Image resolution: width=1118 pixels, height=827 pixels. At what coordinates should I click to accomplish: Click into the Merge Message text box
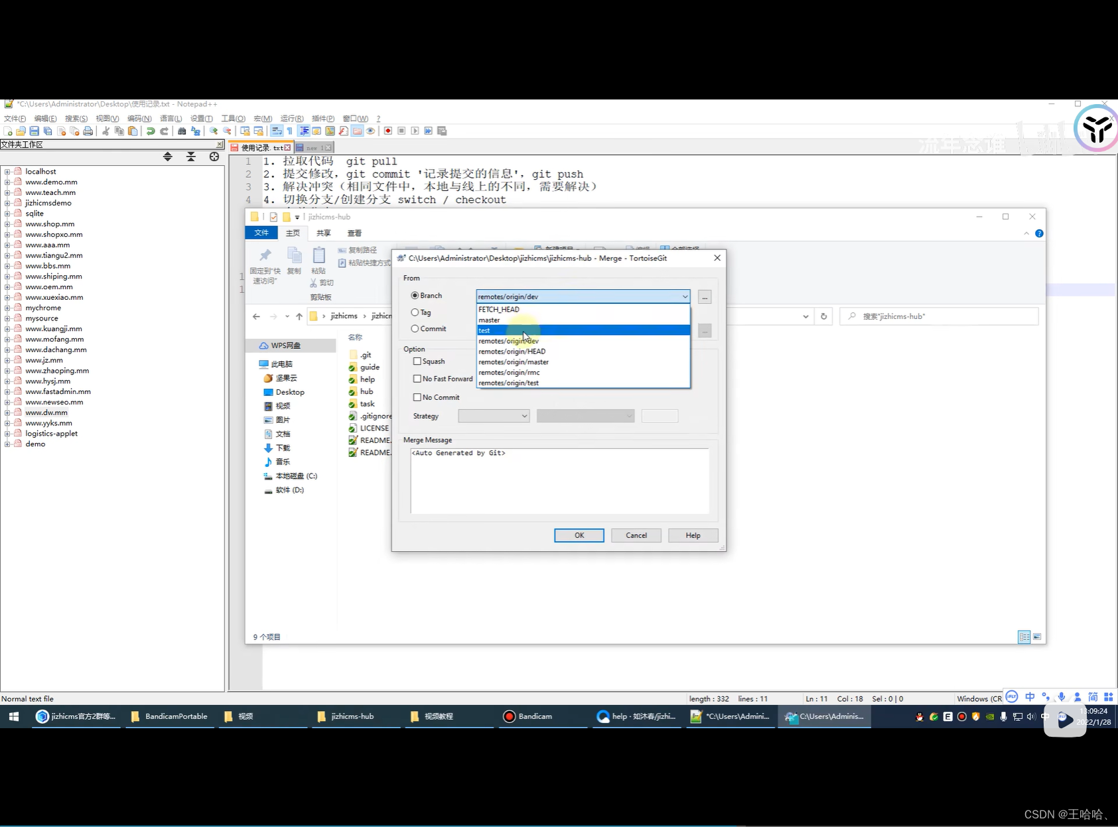point(559,481)
